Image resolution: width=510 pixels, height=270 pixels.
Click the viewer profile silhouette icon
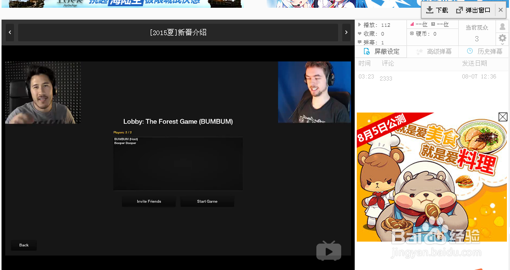tap(502, 27)
